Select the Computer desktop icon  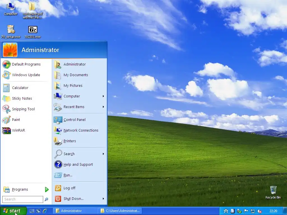click(x=11, y=9)
